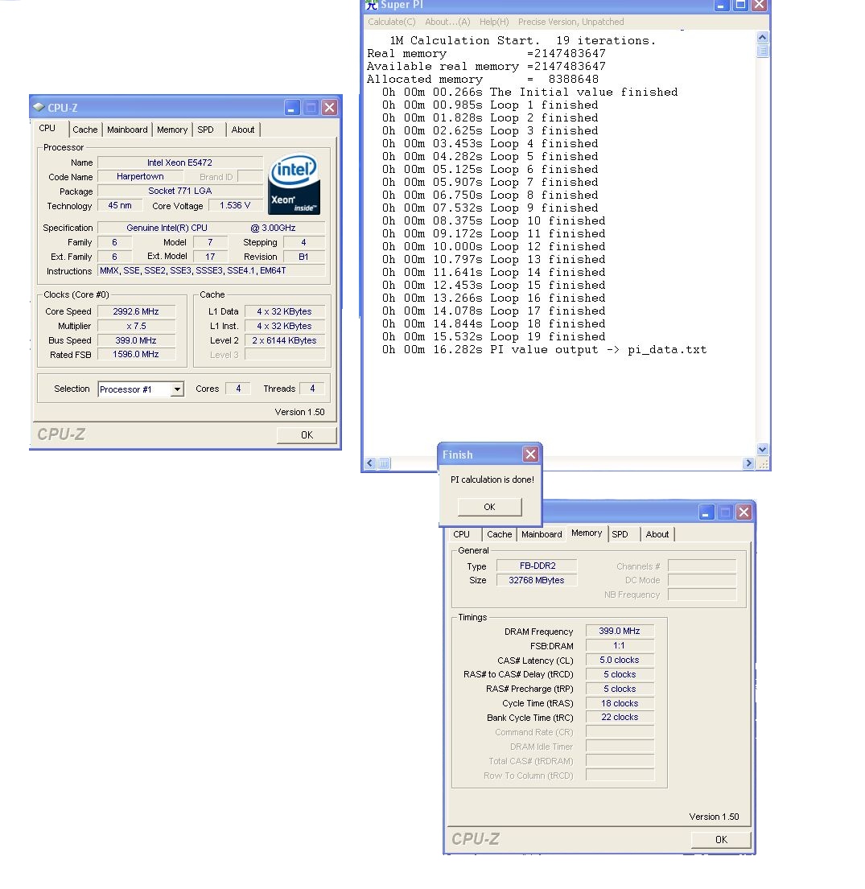The height and width of the screenshot is (889, 865).
Task: Click the Name field Intel Xeon E5472
Action: [179, 163]
